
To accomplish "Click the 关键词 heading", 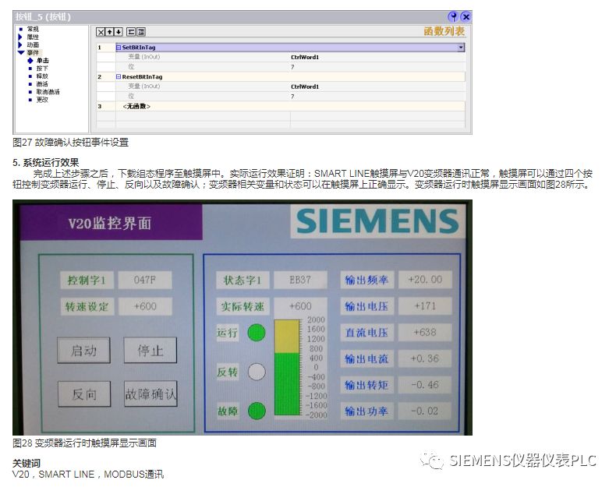I will (27, 463).
